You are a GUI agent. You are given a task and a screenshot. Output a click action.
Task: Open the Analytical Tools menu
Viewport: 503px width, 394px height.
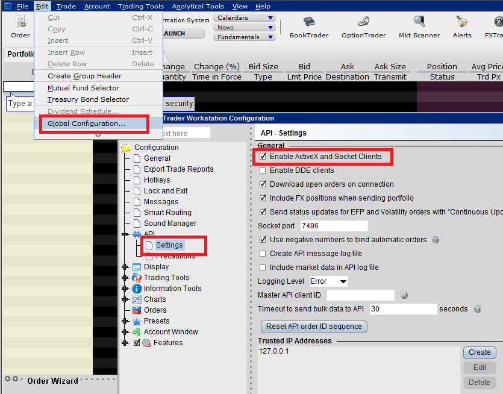point(198,7)
